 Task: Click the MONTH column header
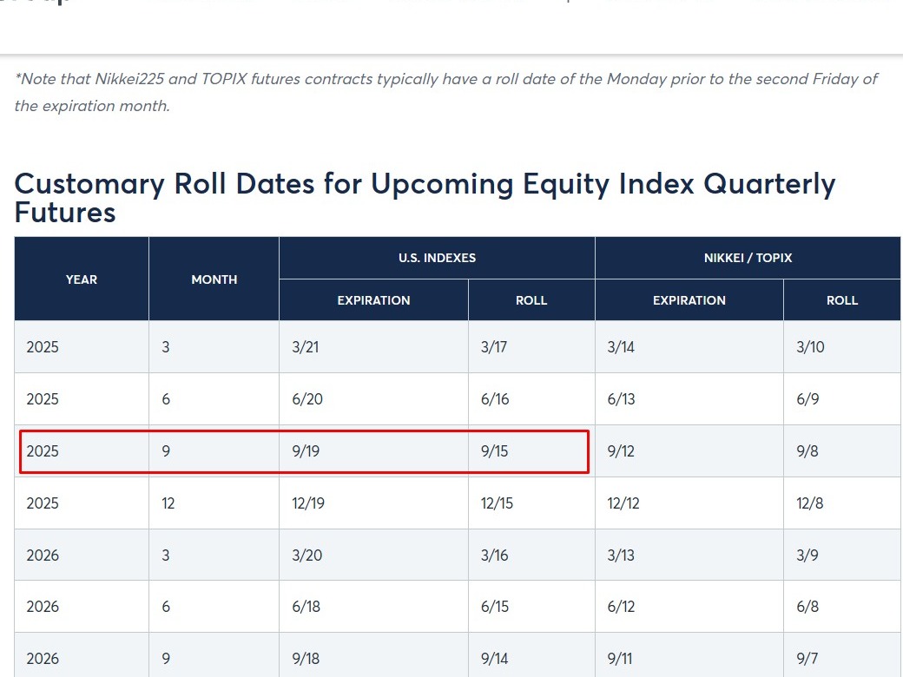(214, 279)
